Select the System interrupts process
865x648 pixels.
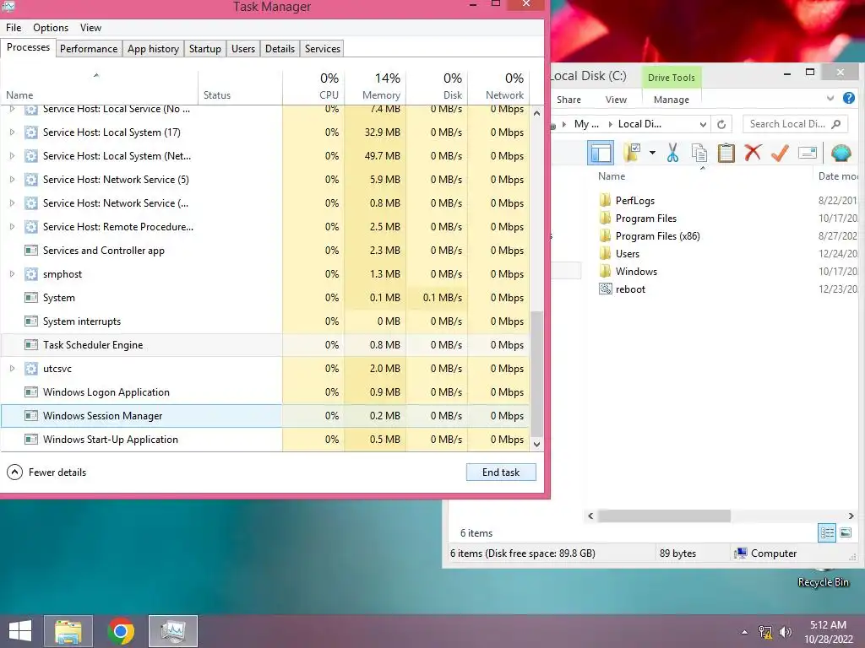[x=264, y=321]
